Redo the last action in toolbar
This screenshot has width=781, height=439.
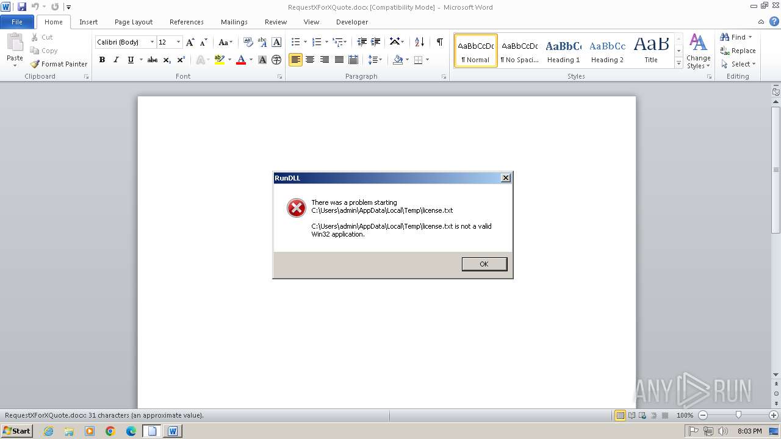point(55,7)
